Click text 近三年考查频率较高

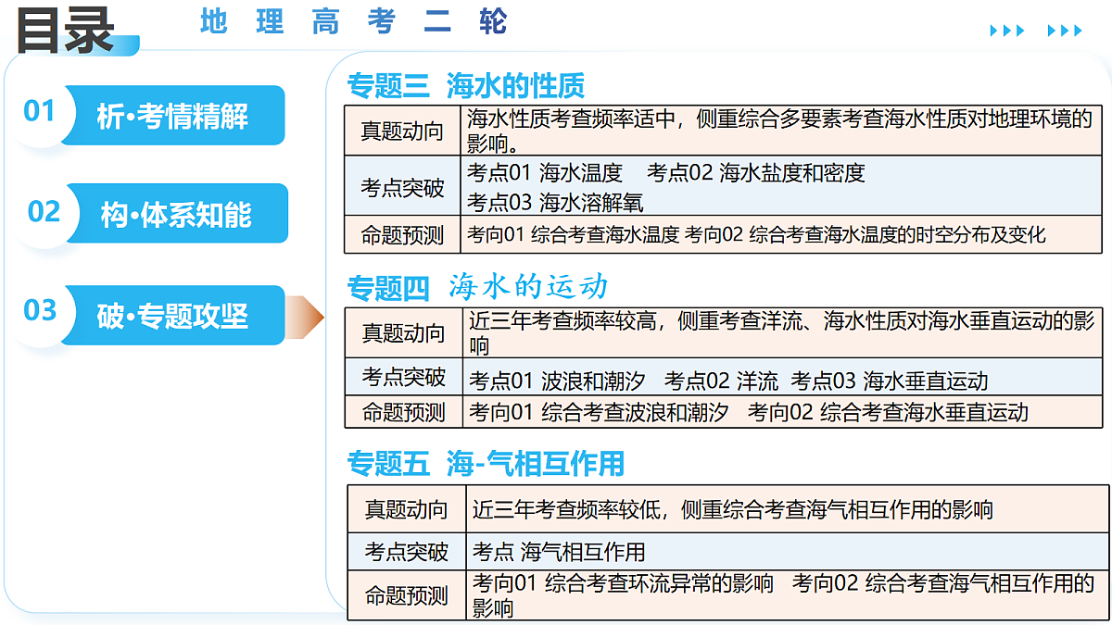pyautogui.click(x=567, y=321)
